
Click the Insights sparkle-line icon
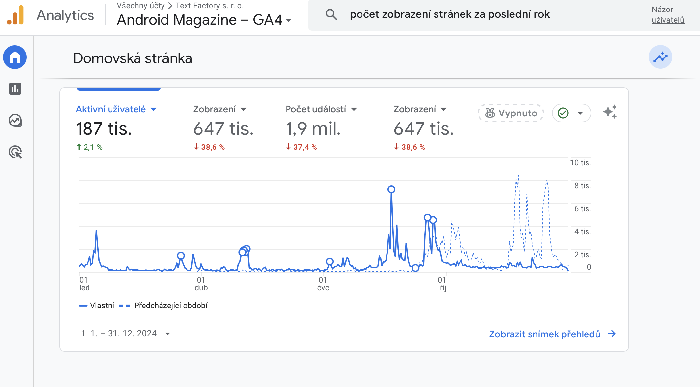click(x=660, y=57)
